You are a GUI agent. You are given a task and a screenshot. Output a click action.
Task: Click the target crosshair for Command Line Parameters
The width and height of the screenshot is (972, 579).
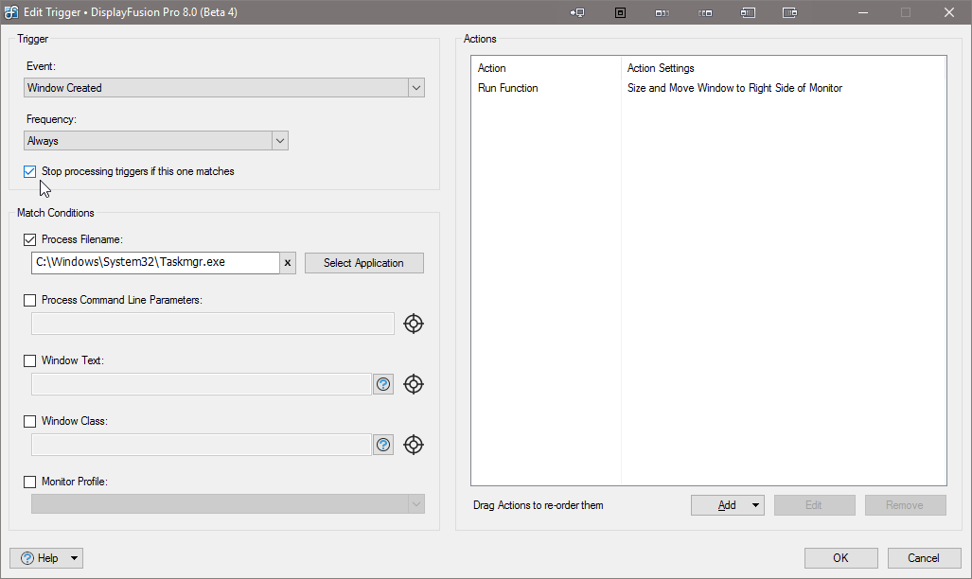(414, 324)
